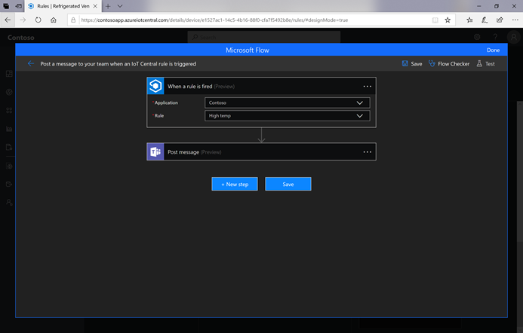Expand the Rule dropdown showing High temp

(287, 116)
